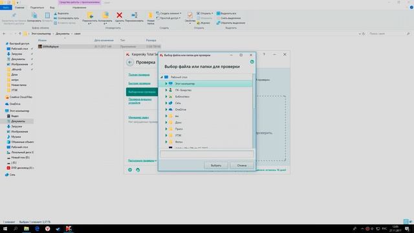Image resolution: width=414 pixels, height=233 pixels.
Task: Click the Explorer search field
Action: click(389, 34)
